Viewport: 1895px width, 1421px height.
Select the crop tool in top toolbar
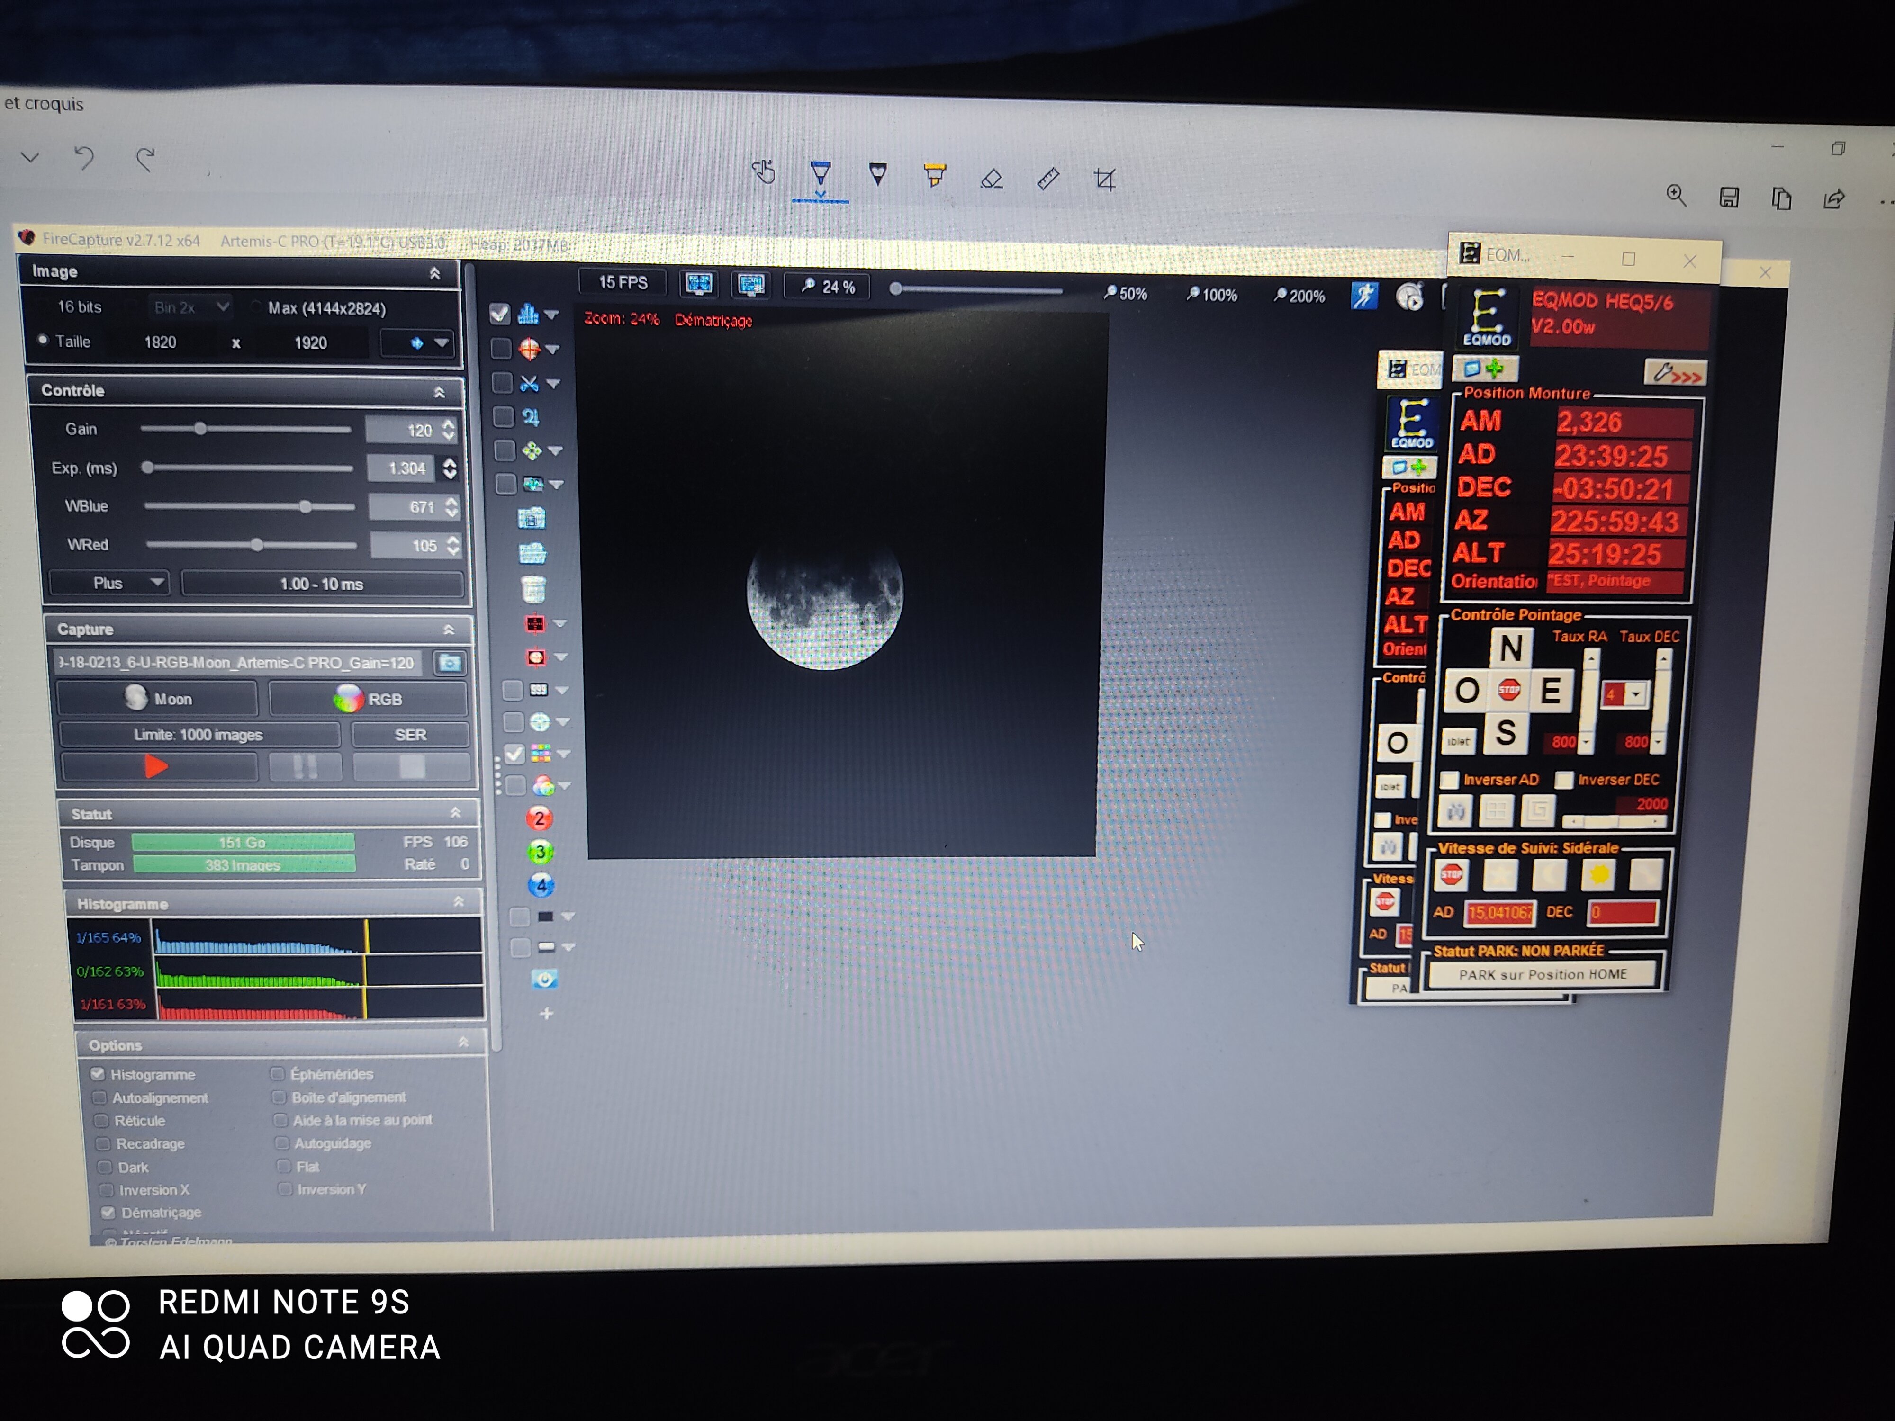coord(1104,179)
